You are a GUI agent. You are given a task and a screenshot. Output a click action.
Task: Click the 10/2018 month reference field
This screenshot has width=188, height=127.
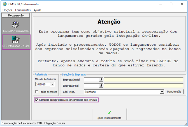pos(43,84)
